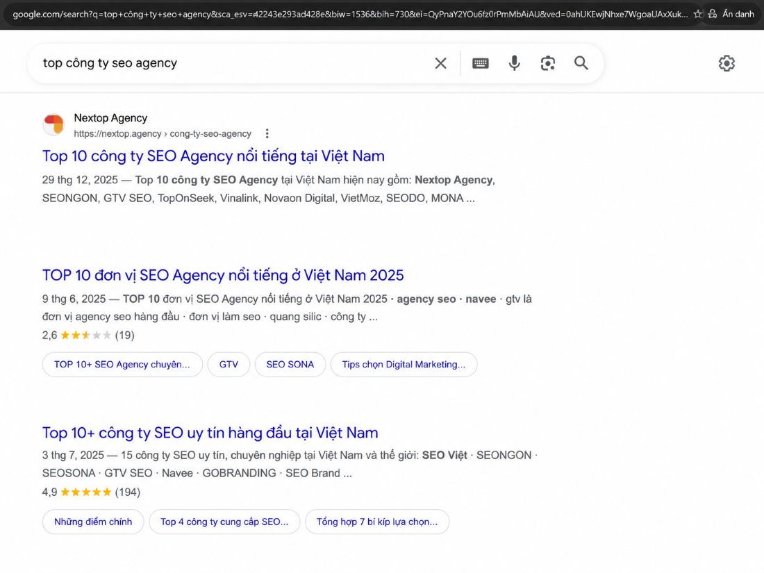Click snippet date '3 thg 7, 2025'
Viewport: 764px width, 573px height.
(x=73, y=455)
